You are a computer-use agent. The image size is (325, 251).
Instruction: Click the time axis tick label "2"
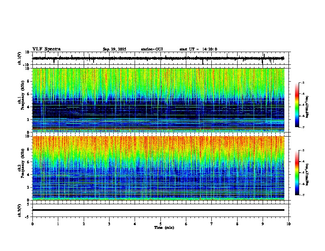[x=84, y=224]
